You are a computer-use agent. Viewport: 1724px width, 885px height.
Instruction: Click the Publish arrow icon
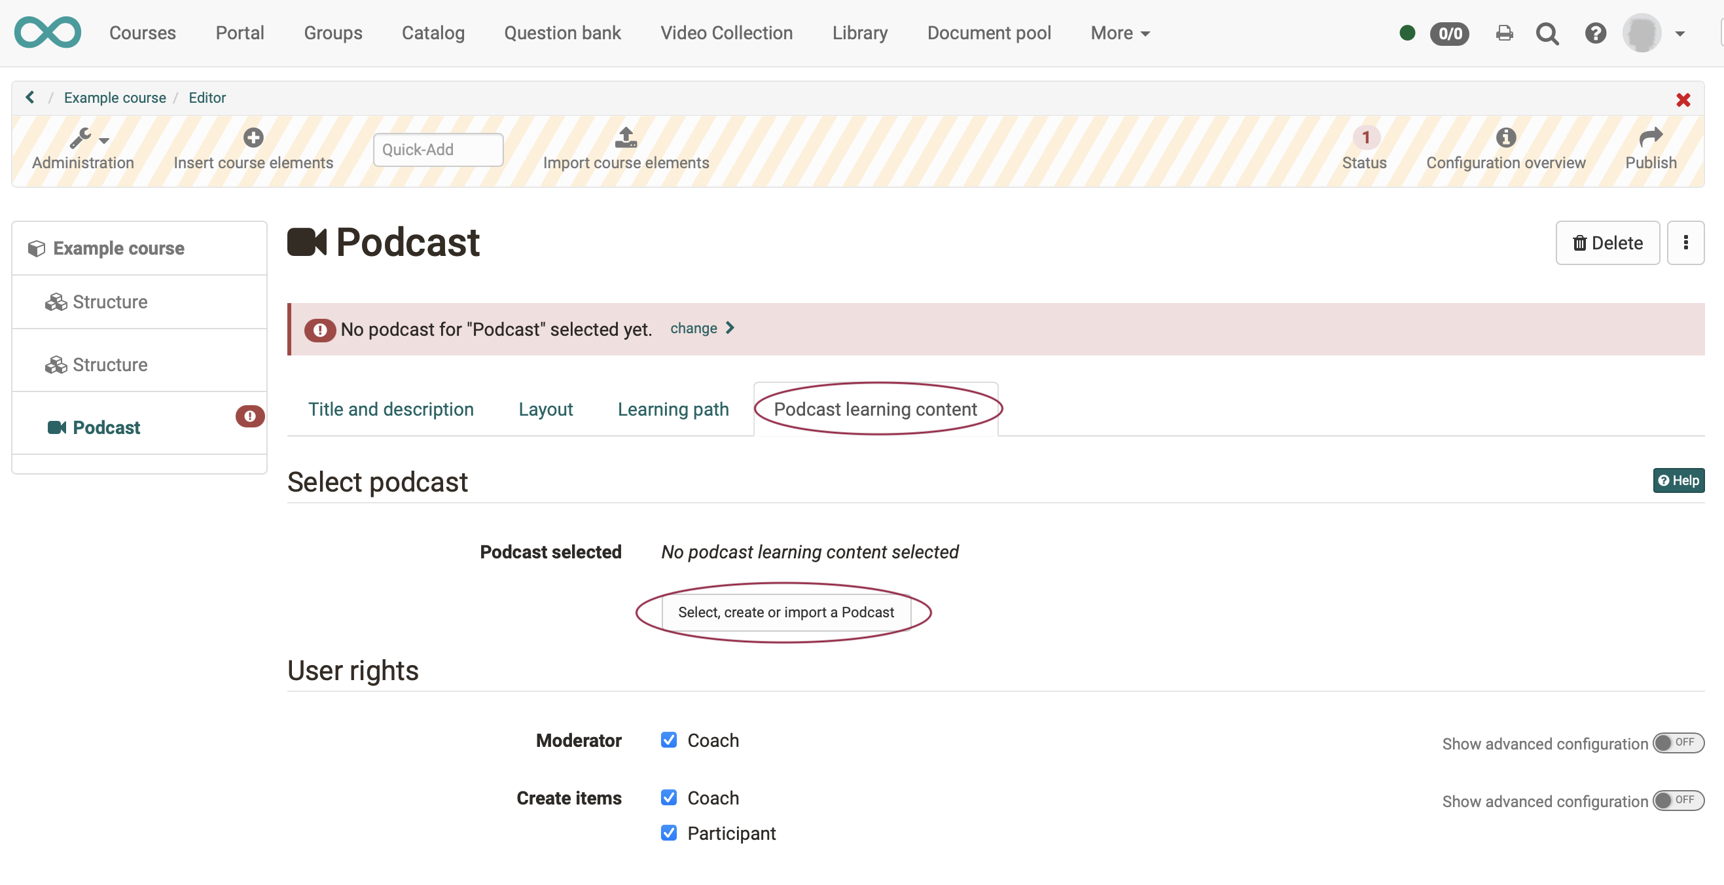tap(1651, 137)
